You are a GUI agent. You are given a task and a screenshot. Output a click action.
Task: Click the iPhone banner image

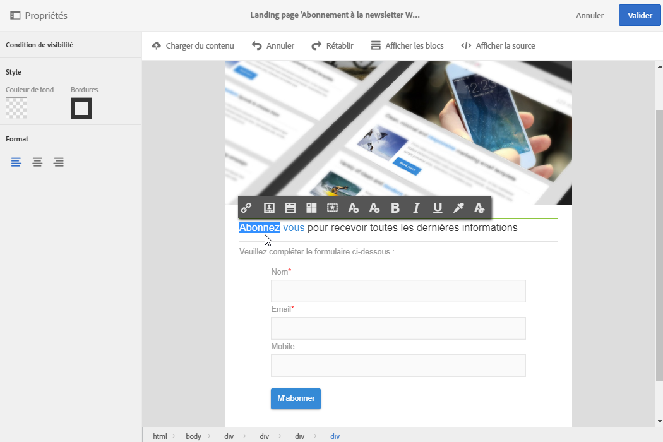coord(398,133)
